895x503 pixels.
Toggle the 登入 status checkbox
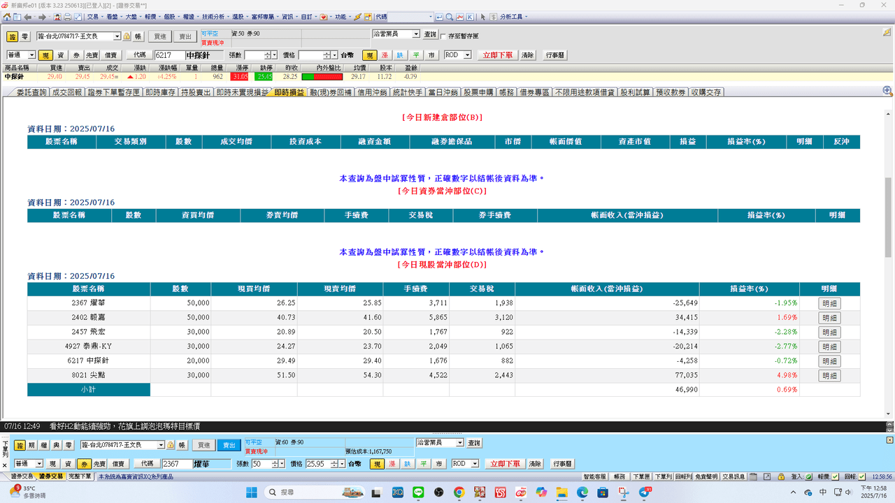tap(808, 476)
